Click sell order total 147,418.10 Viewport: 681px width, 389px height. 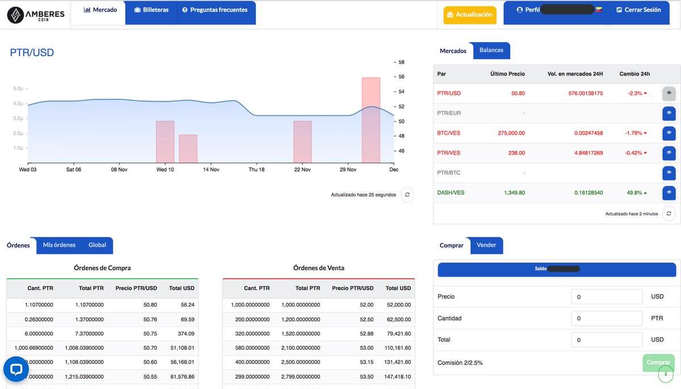[398, 376]
